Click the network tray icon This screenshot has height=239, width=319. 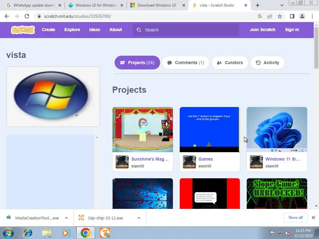point(280,233)
